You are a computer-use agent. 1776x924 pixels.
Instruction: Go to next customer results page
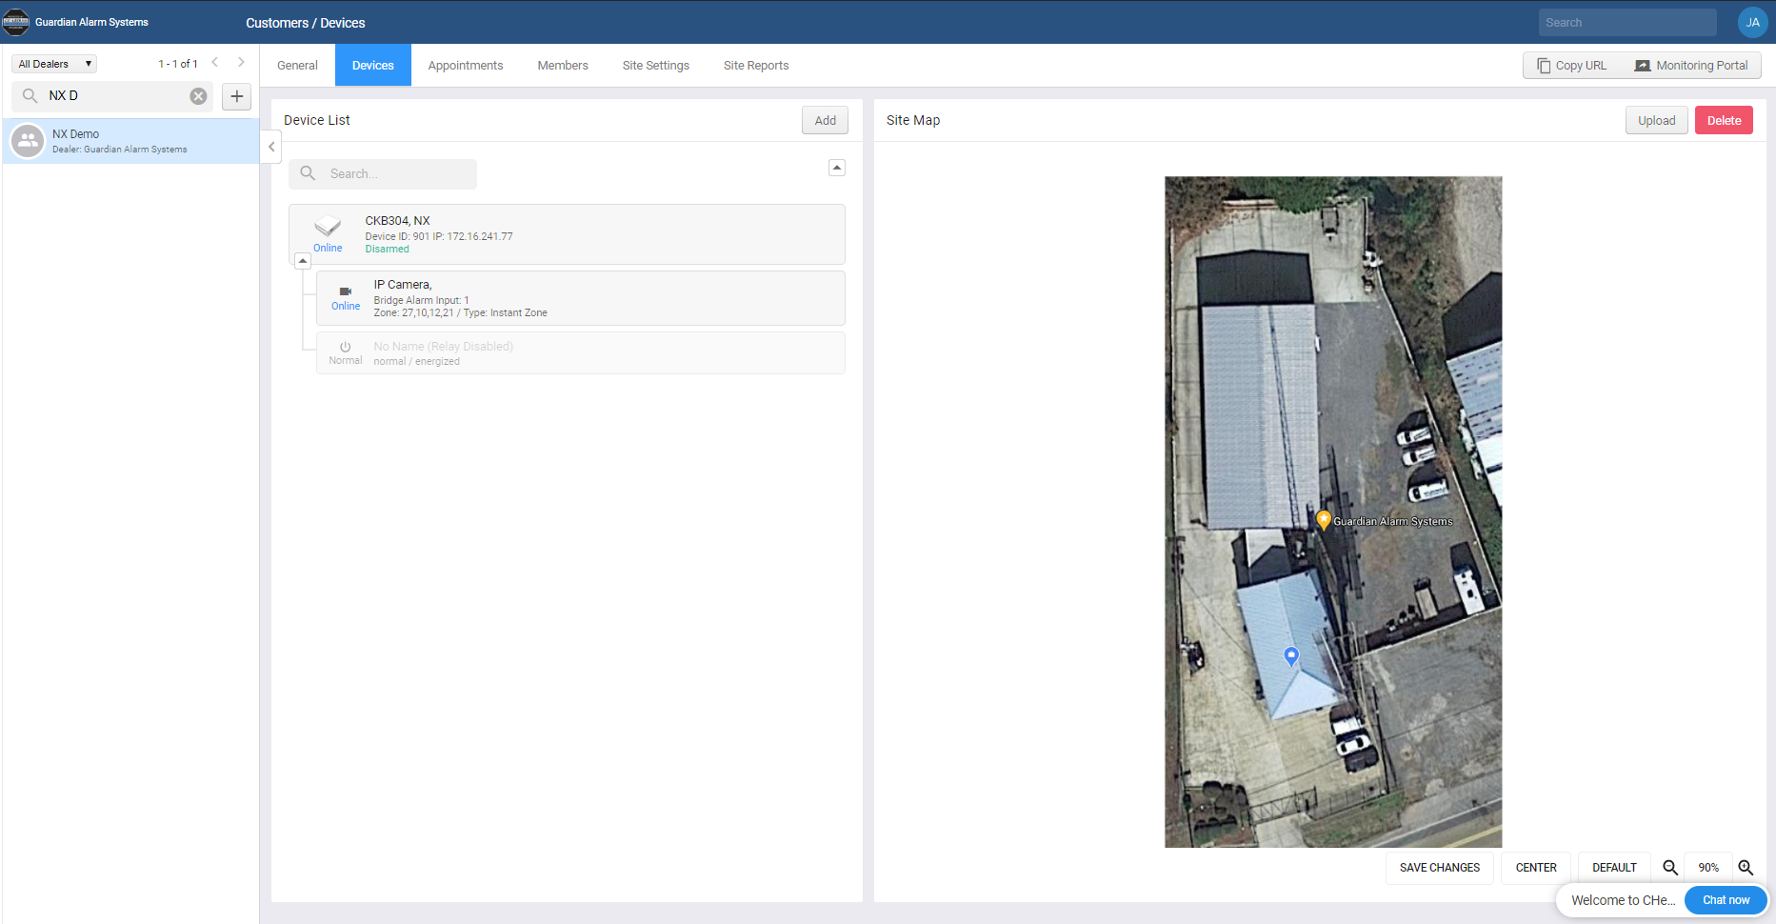coord(242,63)
